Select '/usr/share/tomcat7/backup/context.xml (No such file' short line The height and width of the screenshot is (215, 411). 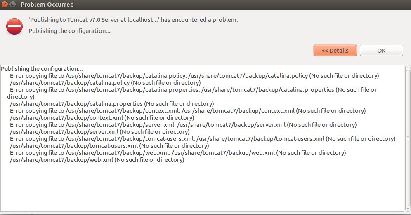(x=102, y=118)
